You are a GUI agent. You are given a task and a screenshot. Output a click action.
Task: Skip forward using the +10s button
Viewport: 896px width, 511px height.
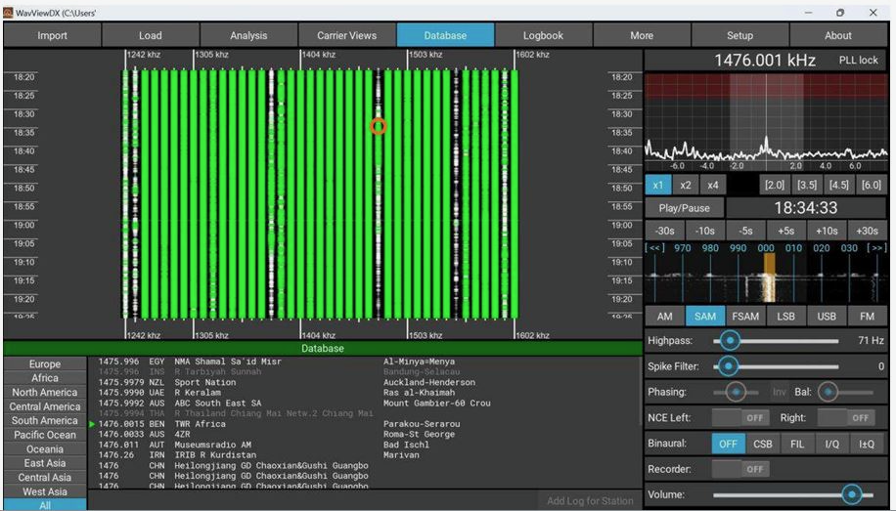click(x=827, y=231)
